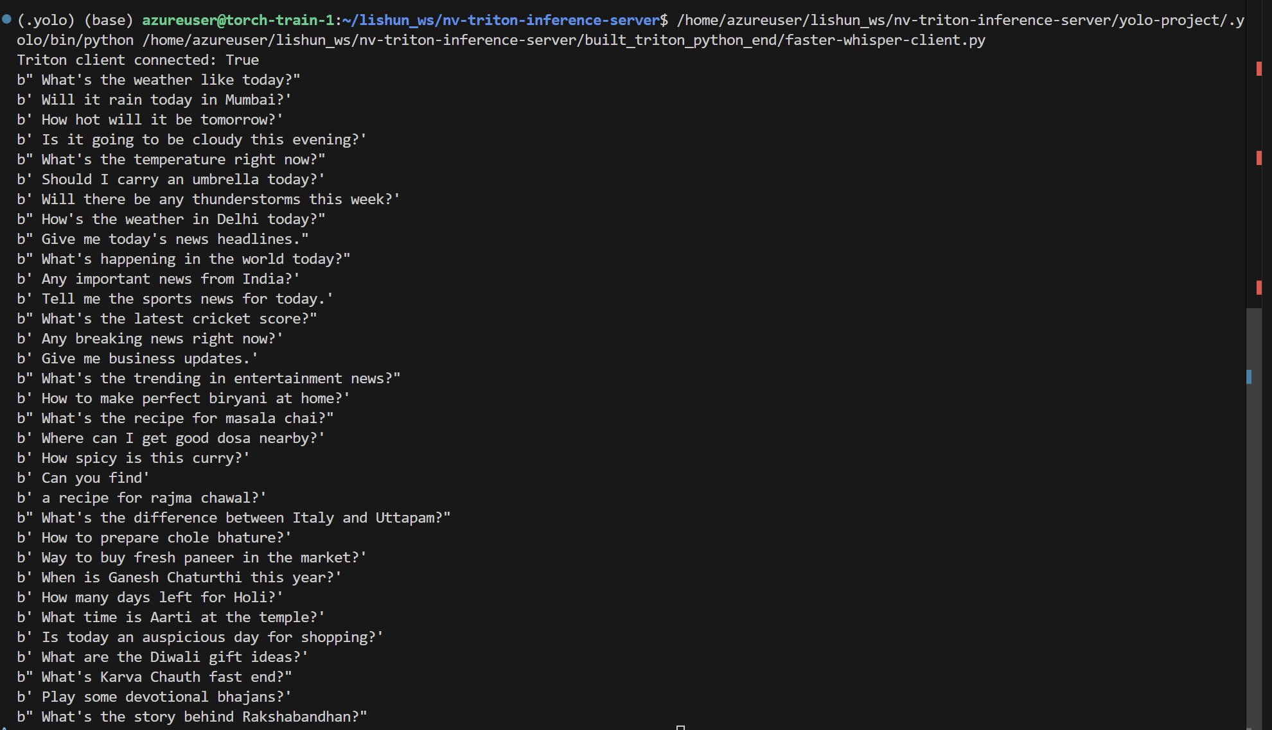Click the topmost red scrollbar marker
This screenshot has height=730, width=1272.
tap(1259, 68)
